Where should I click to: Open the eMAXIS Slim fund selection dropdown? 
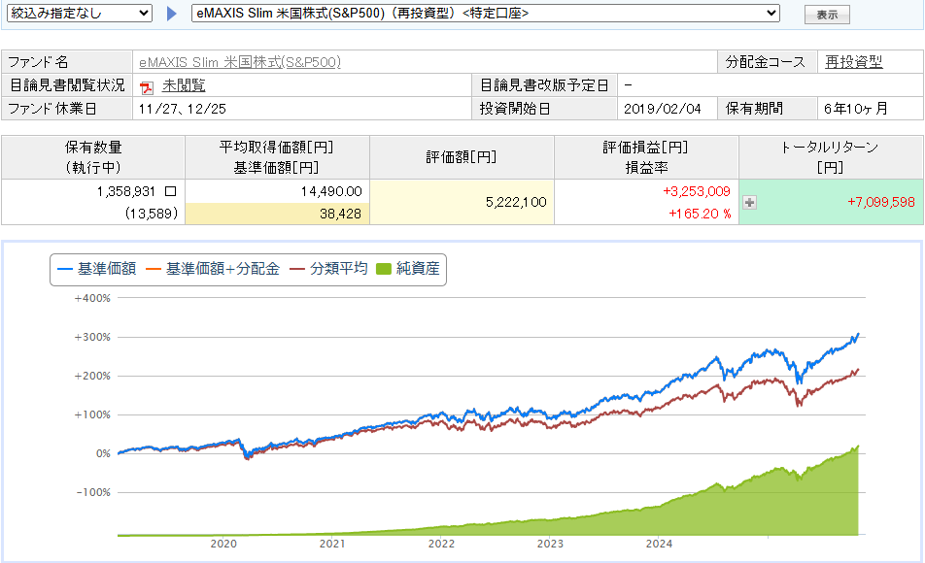pos(483,14)
